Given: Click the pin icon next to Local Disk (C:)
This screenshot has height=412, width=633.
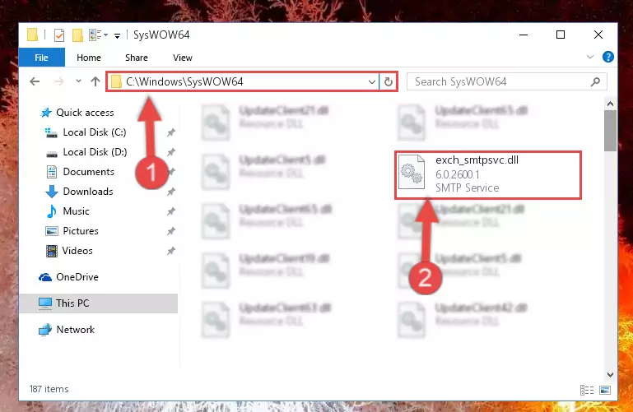Looking at the screenshot, I should [171, 132].
